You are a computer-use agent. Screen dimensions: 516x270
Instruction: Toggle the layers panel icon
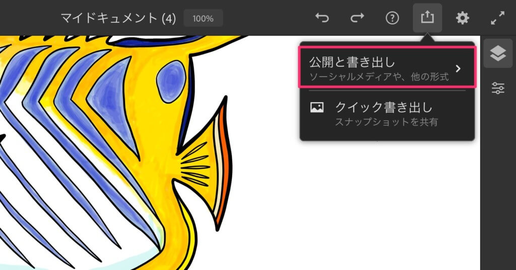click(x=498, y=53)
